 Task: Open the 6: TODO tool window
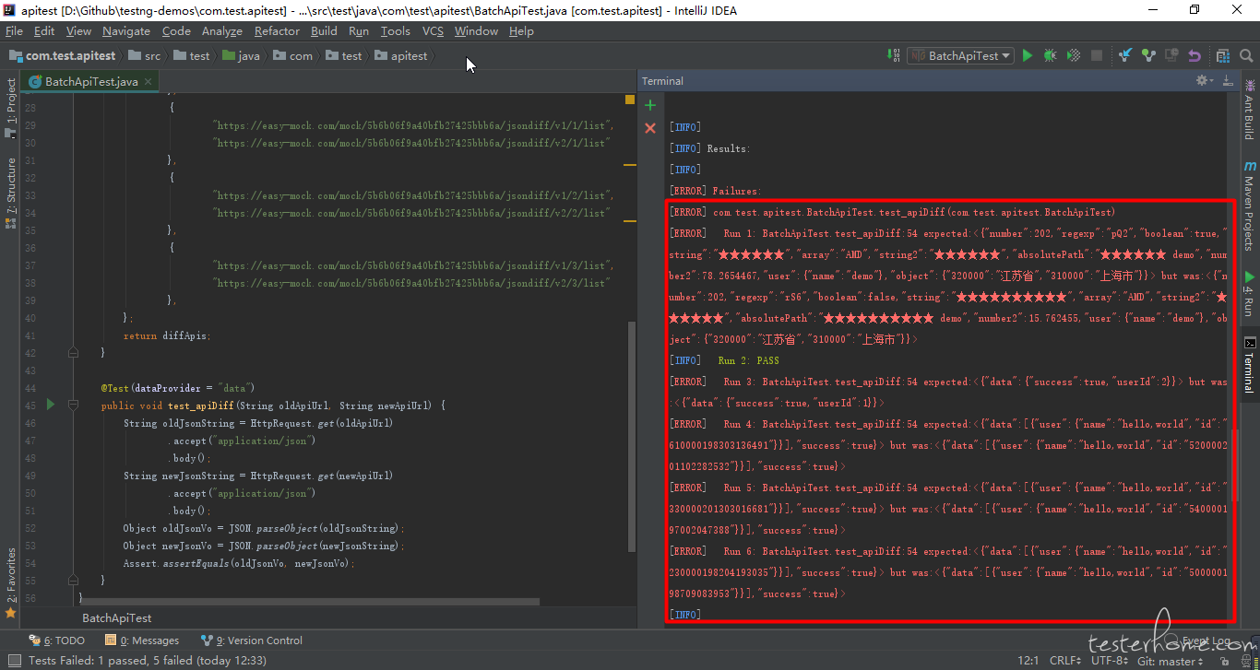click(x=57, y=641)
